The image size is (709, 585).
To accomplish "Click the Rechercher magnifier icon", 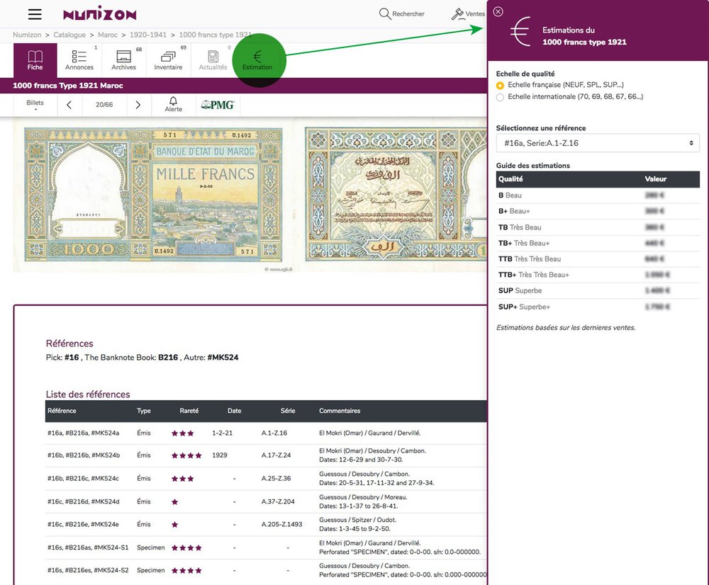I will (385, 13).
